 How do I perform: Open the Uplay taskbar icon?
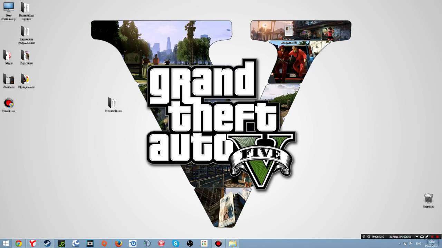click(x=133, y=244)
